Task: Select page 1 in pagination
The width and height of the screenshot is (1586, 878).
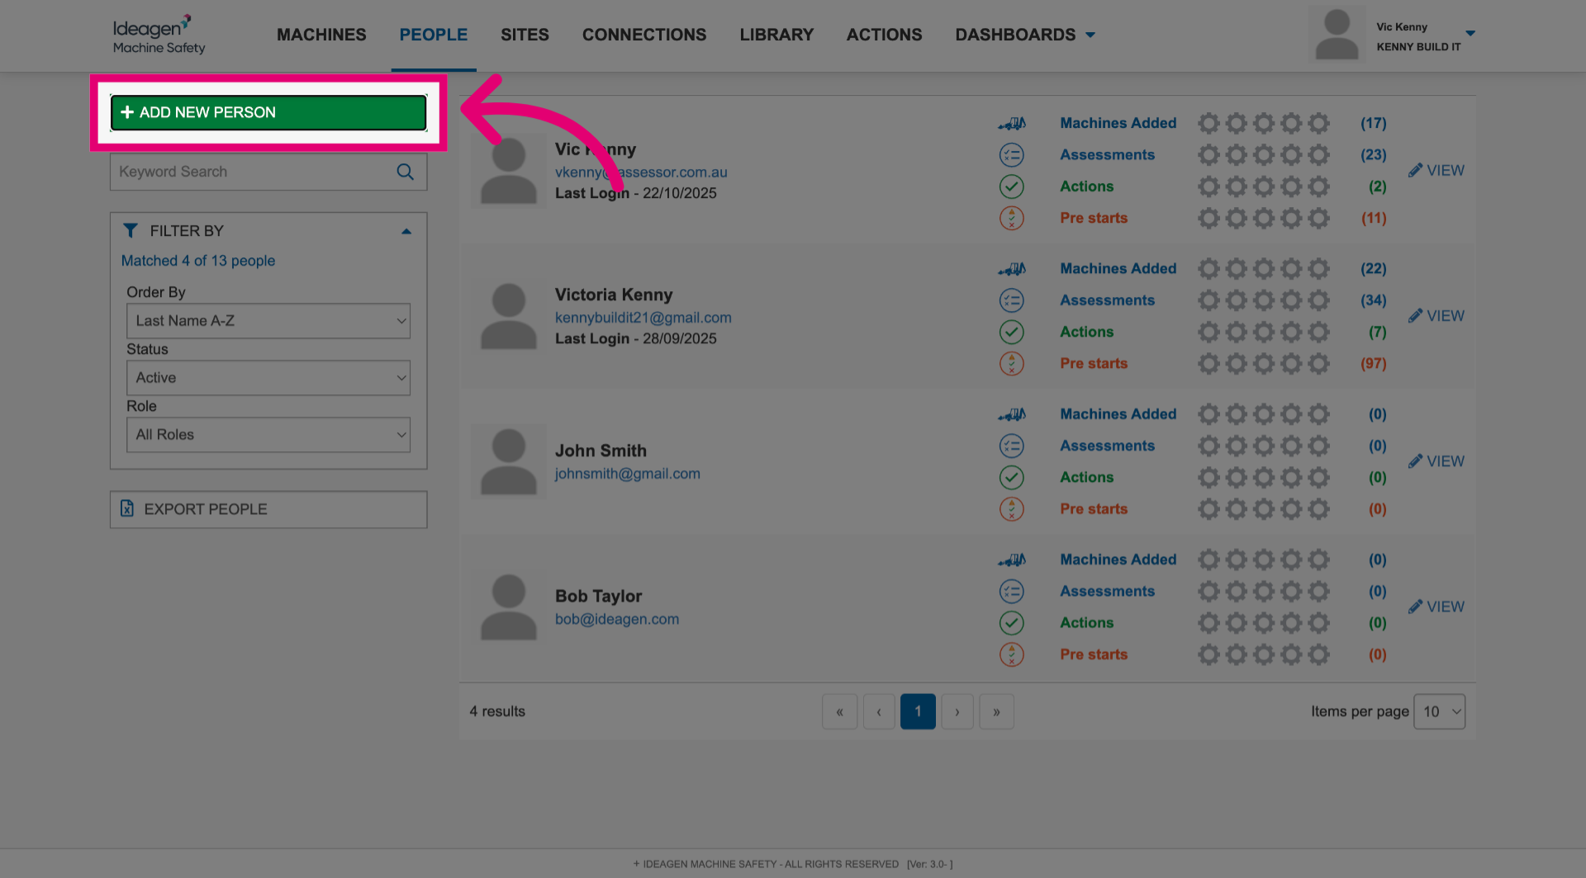Action: (918, 711)
